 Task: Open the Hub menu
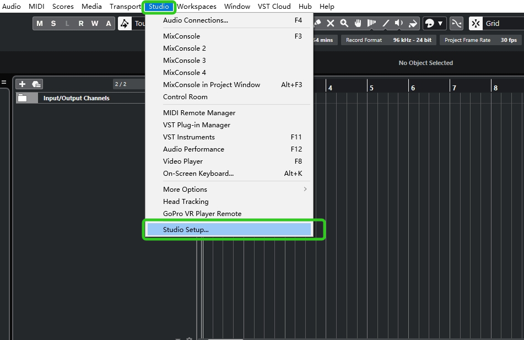tap(305, 7)
